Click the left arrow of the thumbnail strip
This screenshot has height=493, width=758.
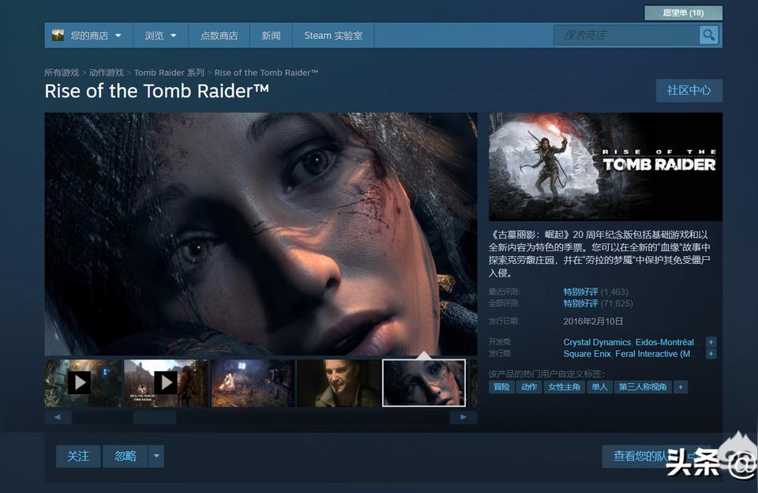(x=58, y=417)
